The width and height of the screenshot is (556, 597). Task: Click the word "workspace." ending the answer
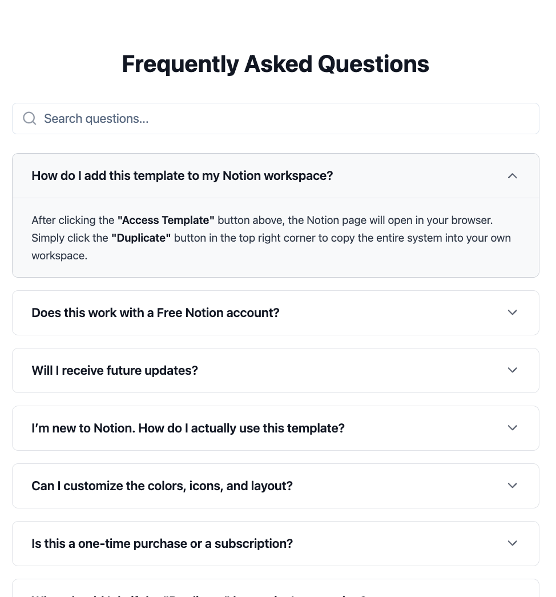[x=59, y=255]
